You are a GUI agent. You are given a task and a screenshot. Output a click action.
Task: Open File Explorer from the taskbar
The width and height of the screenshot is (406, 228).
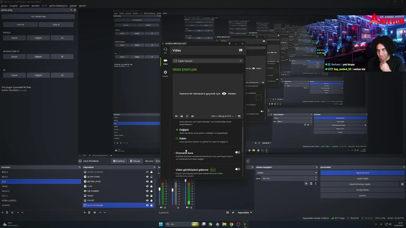pos(224,224)
